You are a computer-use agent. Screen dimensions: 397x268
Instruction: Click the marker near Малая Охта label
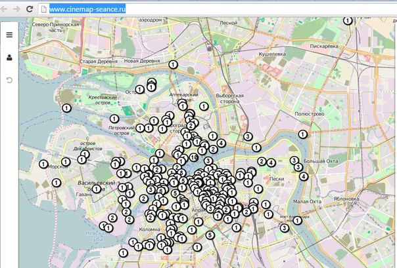pyautogui.click(x=297, y=220)
